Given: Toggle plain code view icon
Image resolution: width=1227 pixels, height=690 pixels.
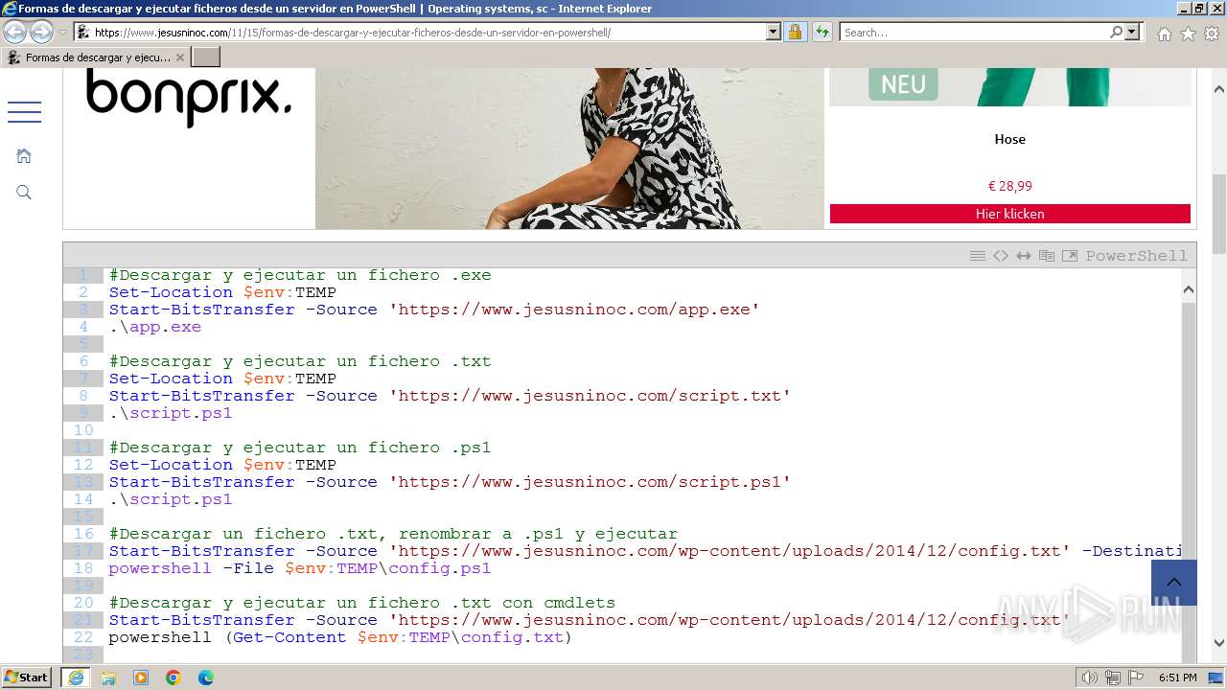Looking at the screenshot, I should click(1001, 256).
